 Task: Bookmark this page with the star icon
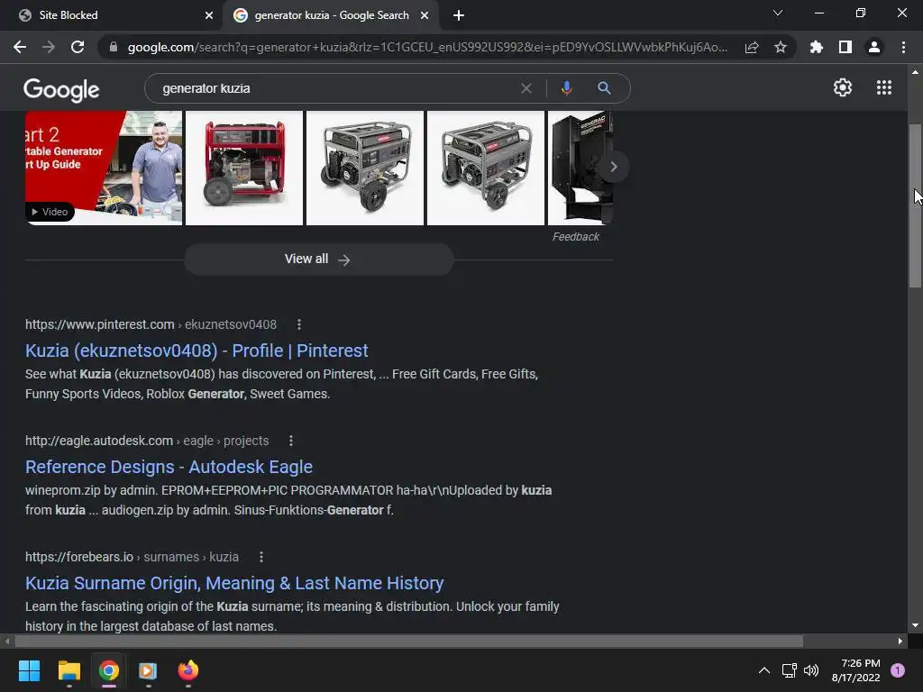click(x=781, y=47)
